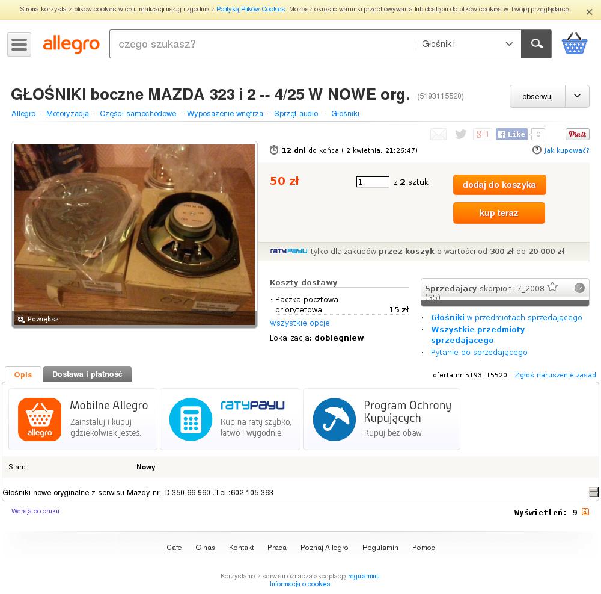Send the listing with envelope email icon
The width and height of the screenshot is (601, 594).
coord(439,134)
